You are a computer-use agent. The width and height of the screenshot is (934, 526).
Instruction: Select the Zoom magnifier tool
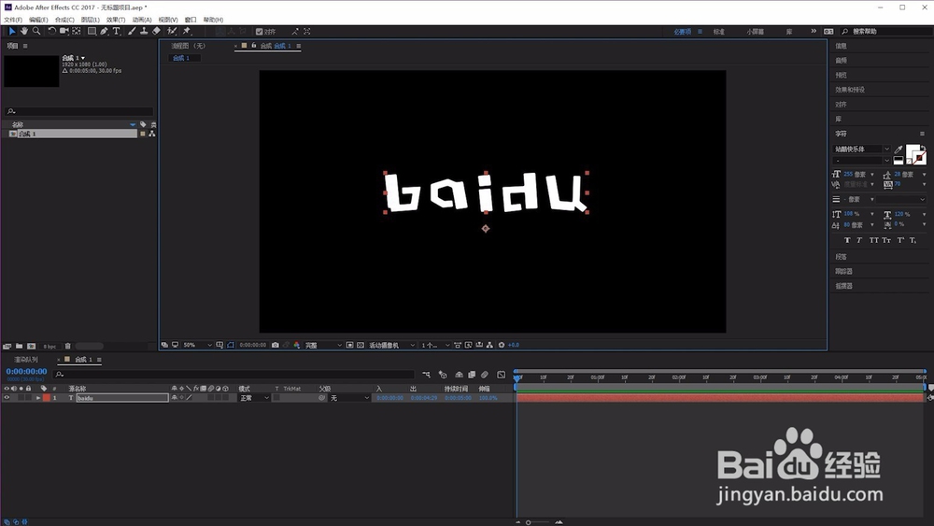36,31
